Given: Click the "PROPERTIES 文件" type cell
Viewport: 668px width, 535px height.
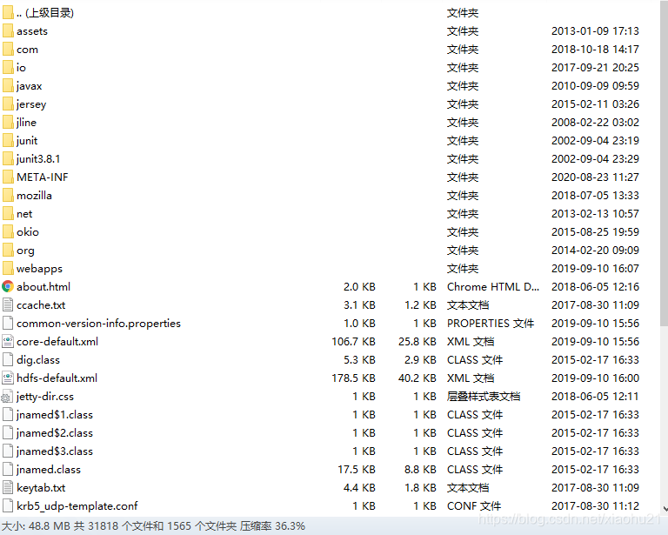Looking at the screenshot, I should (x=491, y=324).
